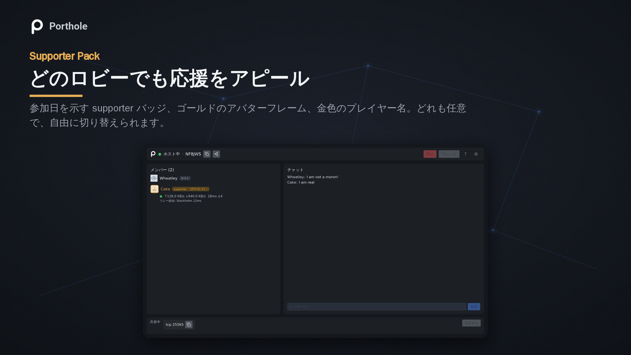The height and width of the screenshot is (355, 631).
Task: Select the member name Wheatley
Action: pyautogui.click(x=168, y=178)
